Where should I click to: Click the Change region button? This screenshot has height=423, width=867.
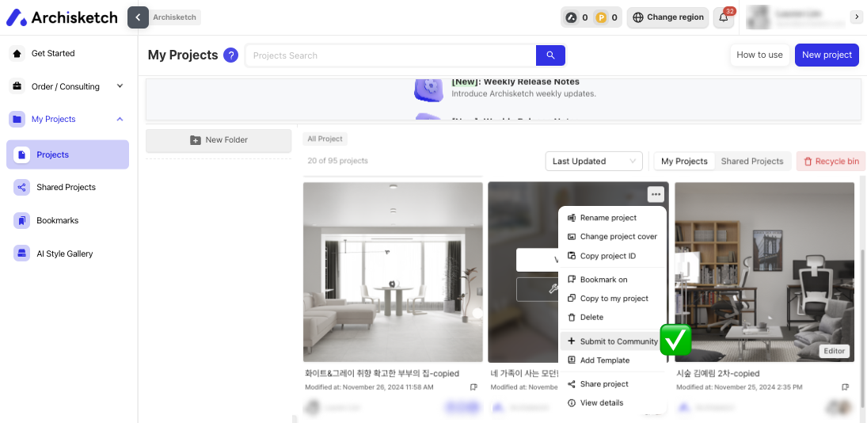[668, 17]
